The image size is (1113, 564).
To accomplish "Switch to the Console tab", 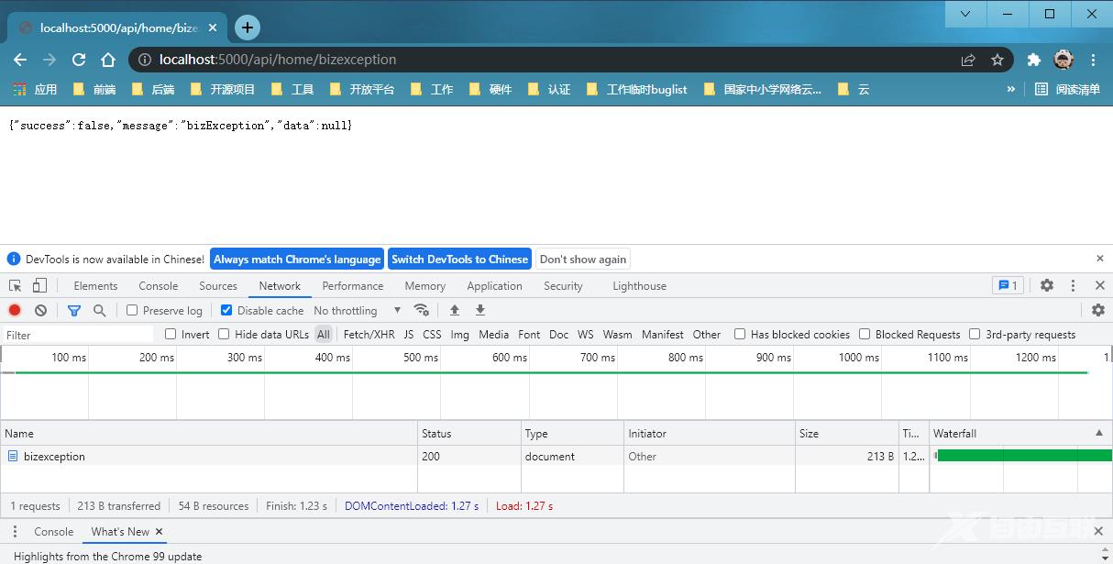I will point(159,286).
